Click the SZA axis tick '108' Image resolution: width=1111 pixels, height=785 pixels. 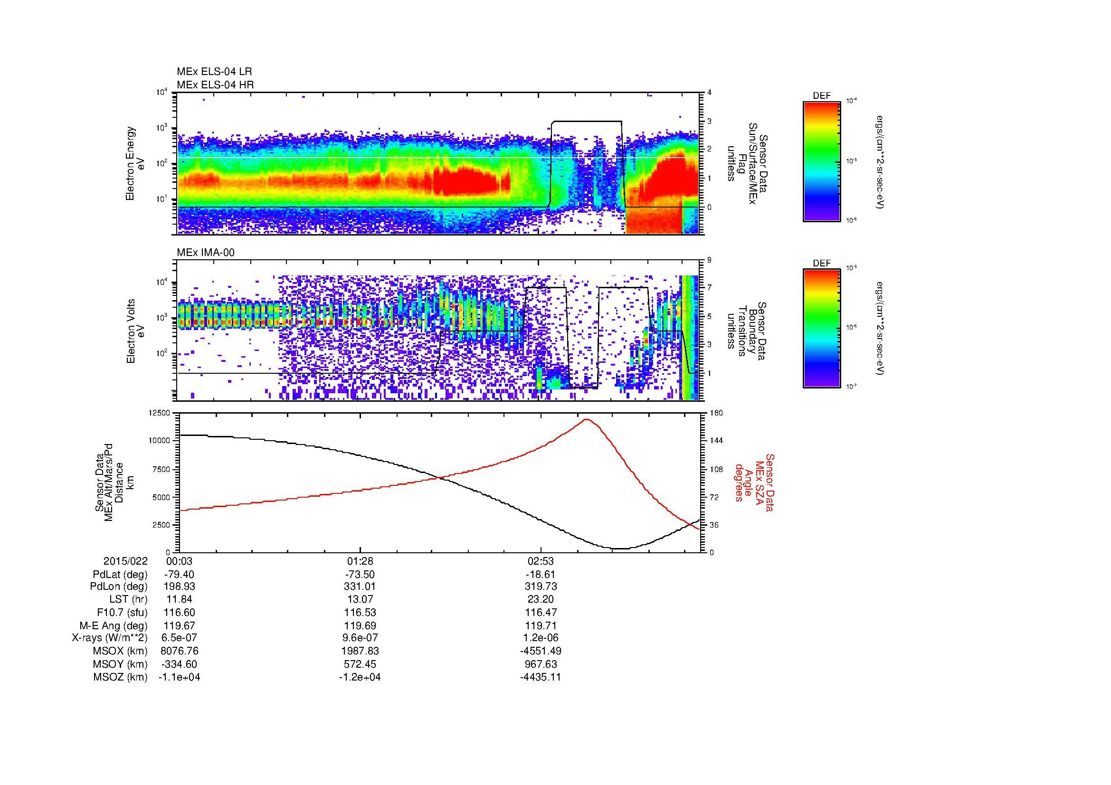pos(717,469)
